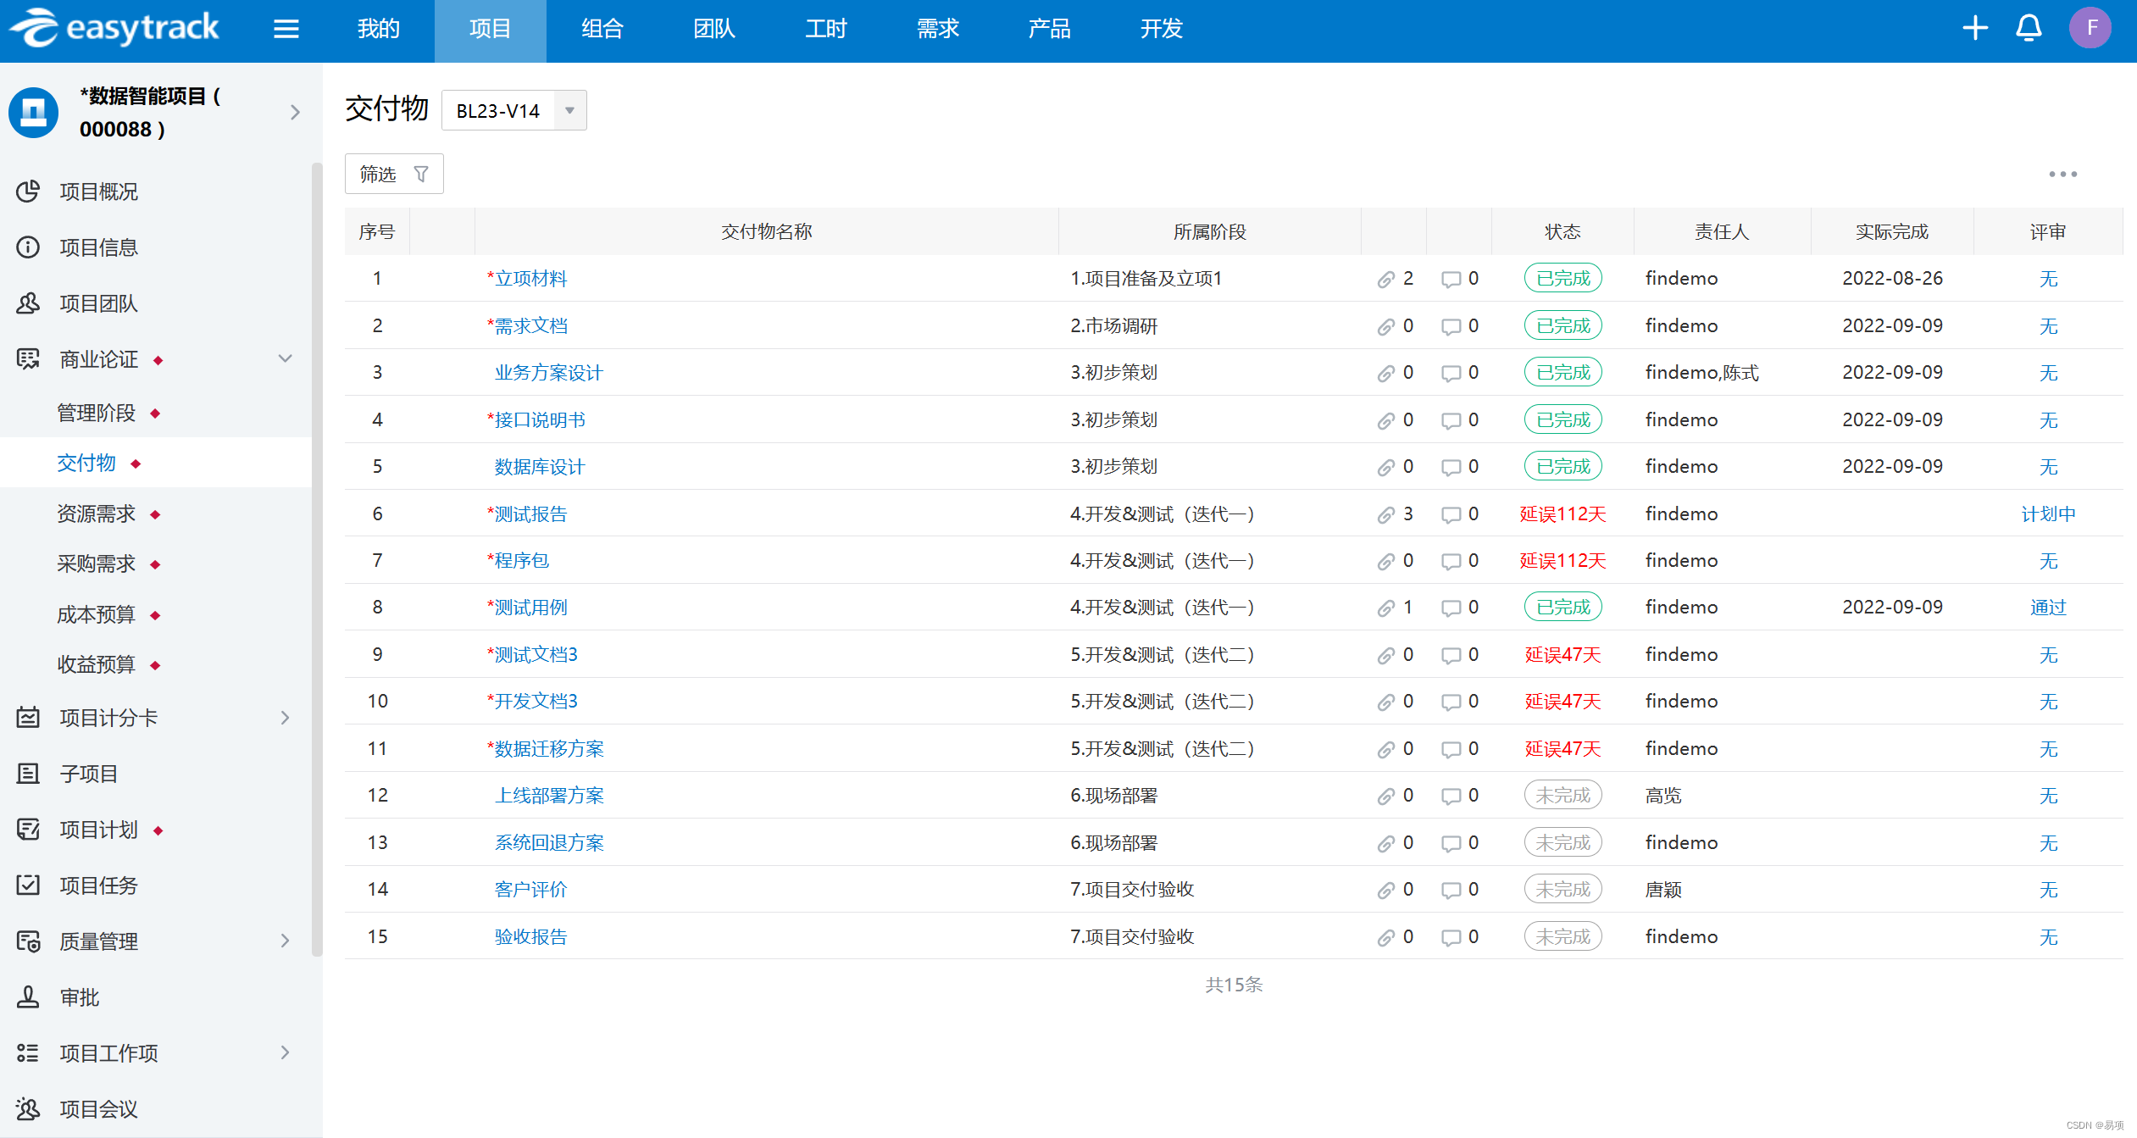Click the 项目概况 sidebar icon
The image size is (2137, 1138).
[x=28, y=192]
